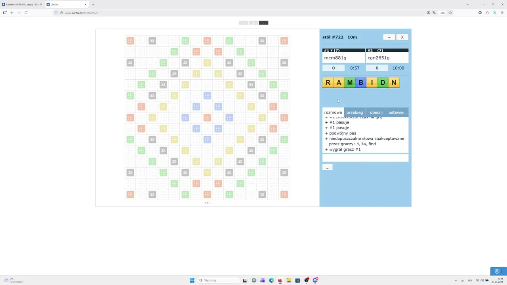Reload the current page
Viewport: 507px width, 285px height.
(26, 13)
